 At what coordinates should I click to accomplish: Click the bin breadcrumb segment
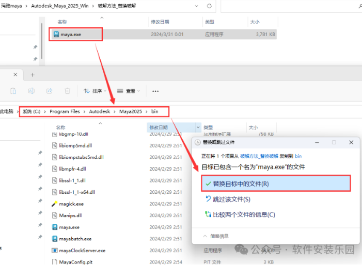pyautogui.click(x=155, y=111)
